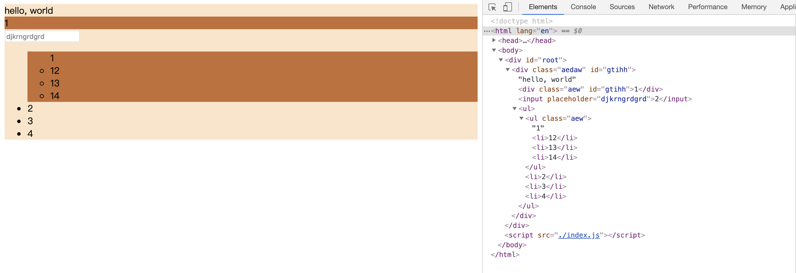The width and height of the screenshot is (796, 273).
Task: Switch to the Elements tab
Action: pyautogui.click(x=543, y=7)
